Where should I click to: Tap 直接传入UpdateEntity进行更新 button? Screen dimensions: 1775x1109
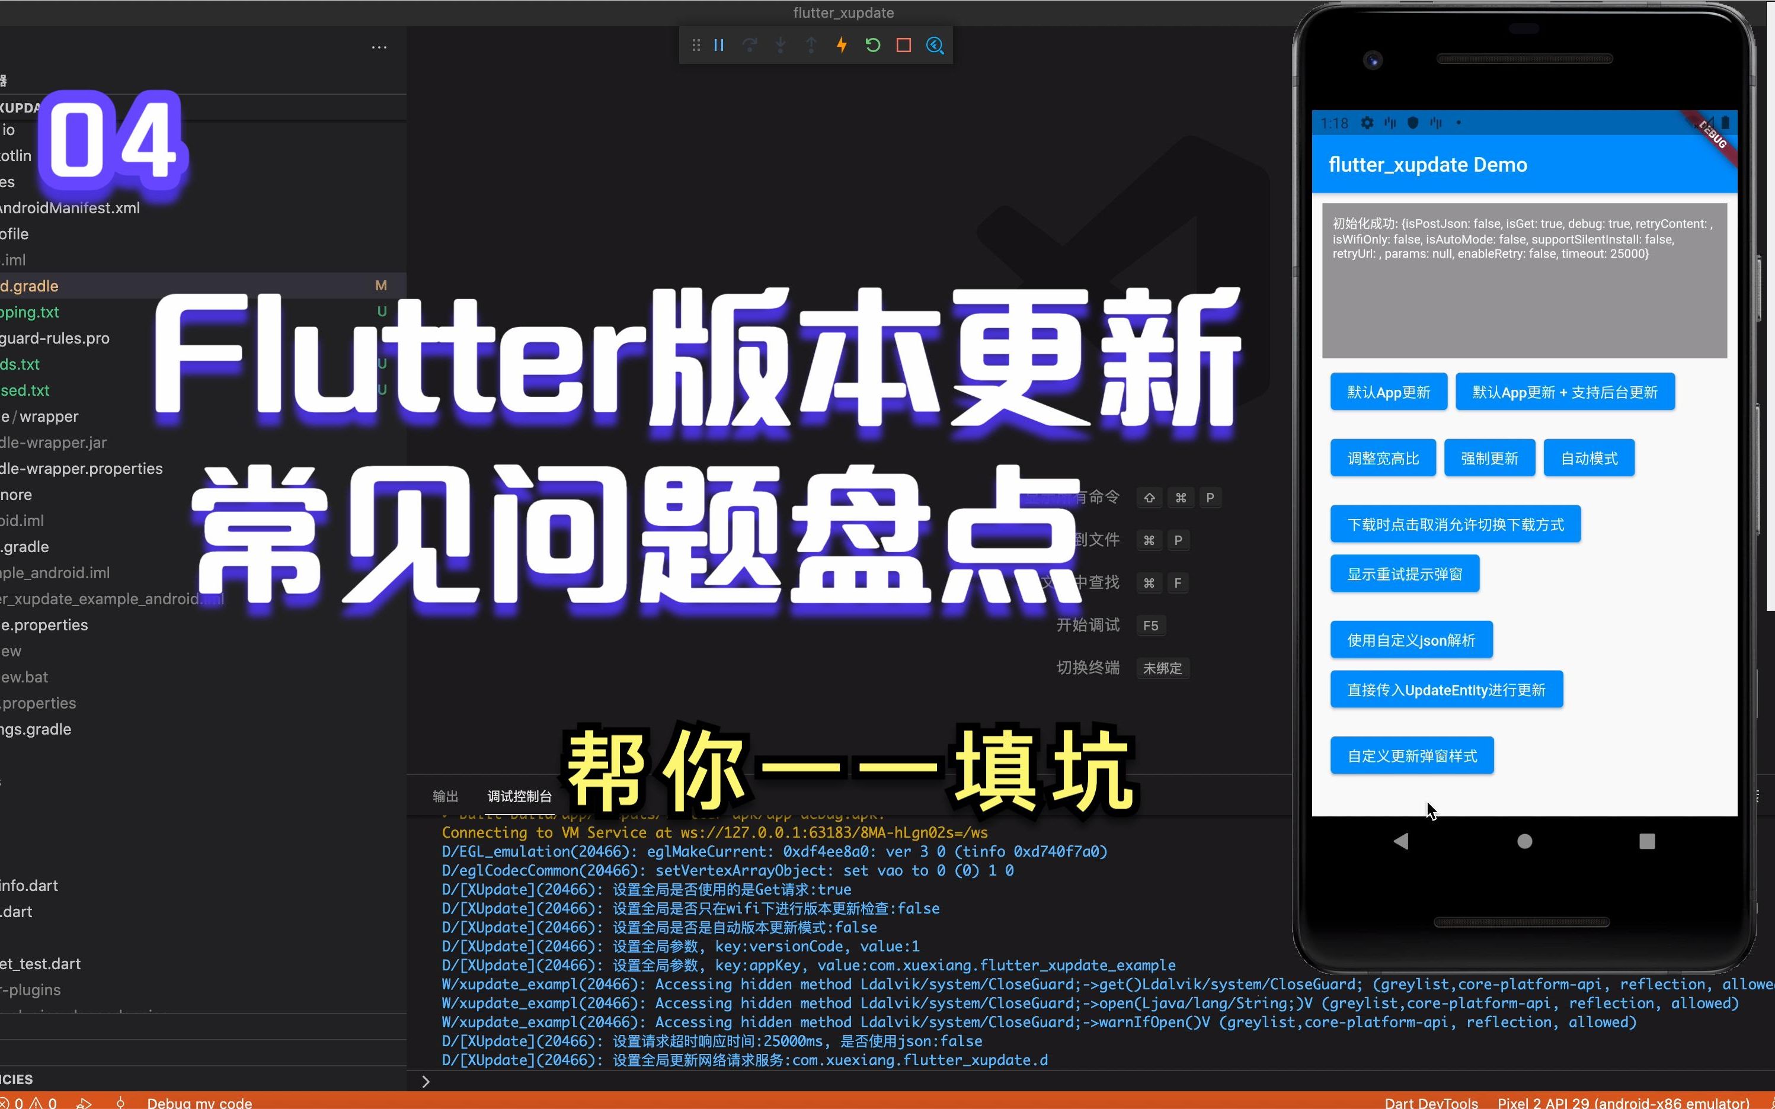click(1446, 690)
